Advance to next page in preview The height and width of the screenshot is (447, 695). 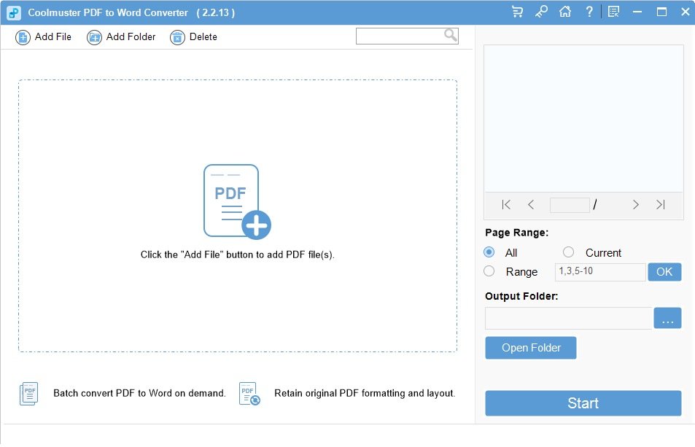(636, 205)
